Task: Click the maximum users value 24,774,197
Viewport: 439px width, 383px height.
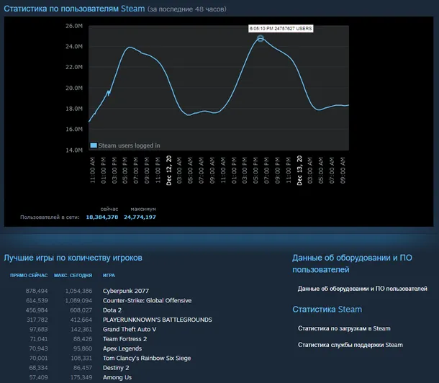Action: [x=140, y=217]
